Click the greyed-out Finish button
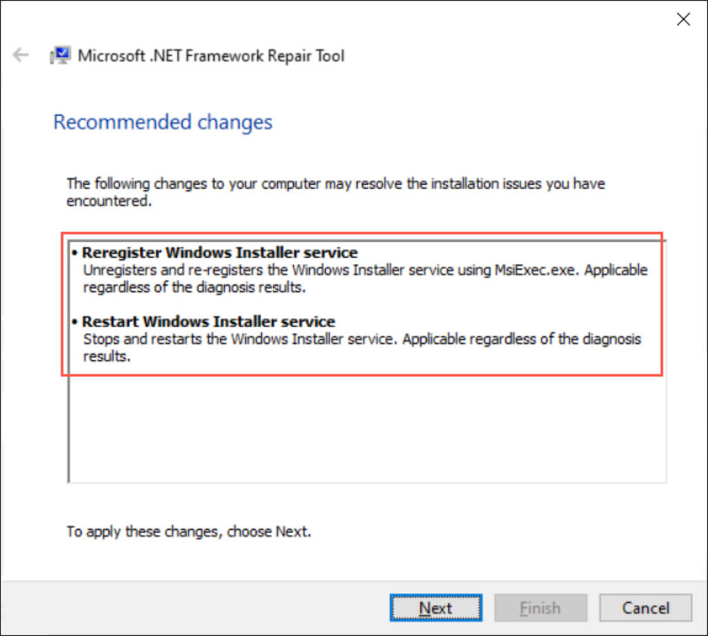708x636 pixels. click(x=540, y=608)
